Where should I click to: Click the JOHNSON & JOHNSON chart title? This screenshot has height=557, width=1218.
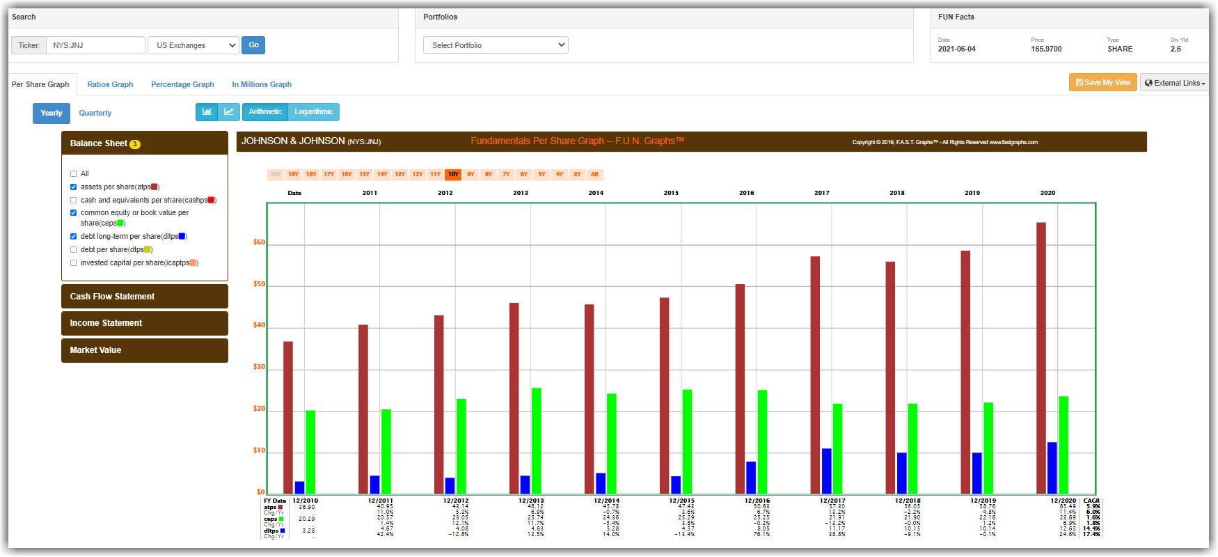(310, 141)
